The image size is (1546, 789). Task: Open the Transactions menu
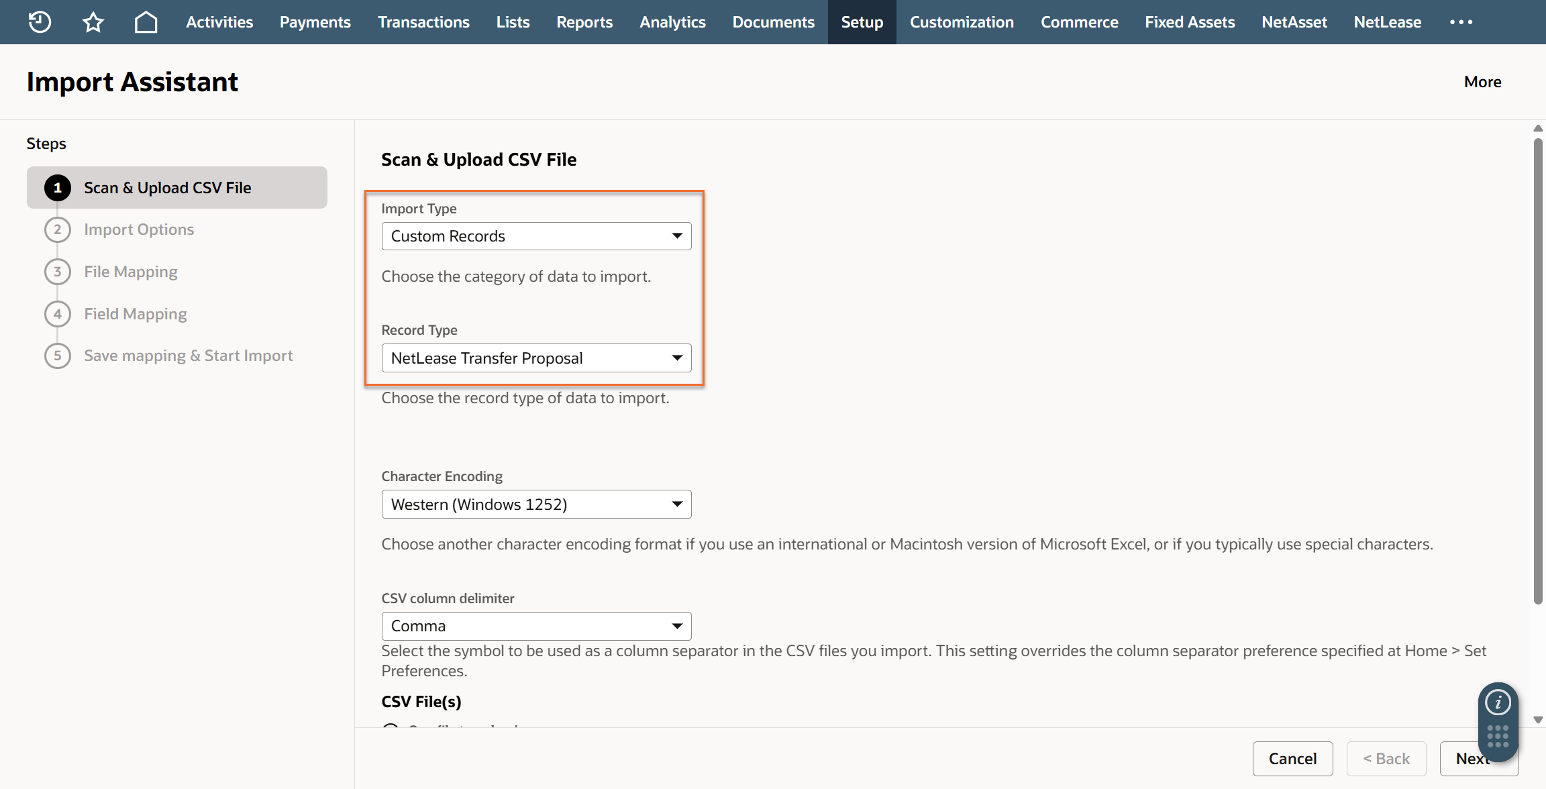pyautogui.click(x=423, y=22)
